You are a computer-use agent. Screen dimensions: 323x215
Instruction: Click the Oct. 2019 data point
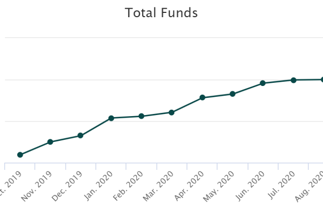pos(20,155)
